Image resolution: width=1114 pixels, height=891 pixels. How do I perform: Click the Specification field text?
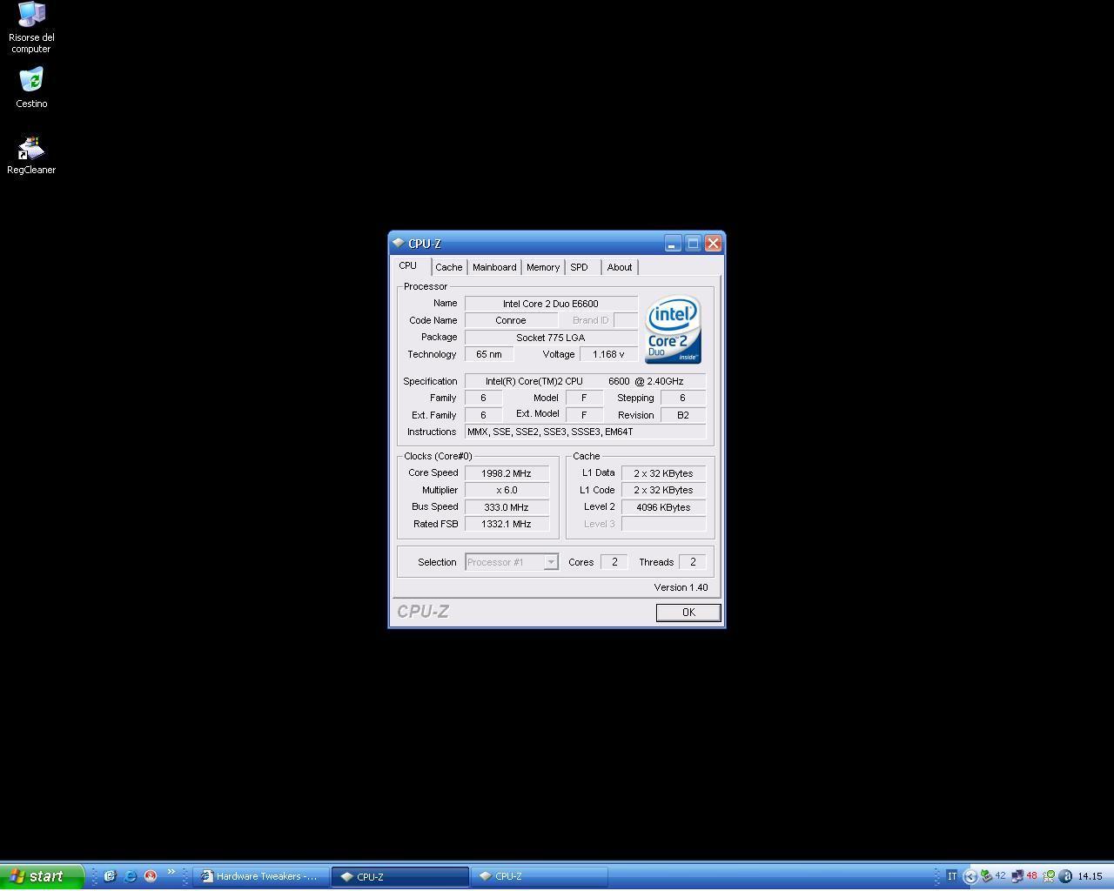coord(585,381)
